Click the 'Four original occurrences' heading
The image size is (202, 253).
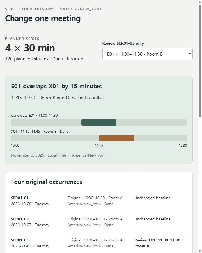click(x=47, y=182)
